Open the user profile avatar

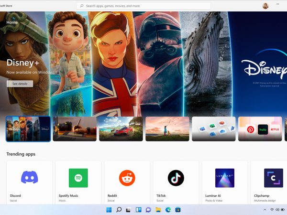point(265,6)
